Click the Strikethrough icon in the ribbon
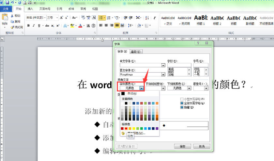 tap(47, 25)
